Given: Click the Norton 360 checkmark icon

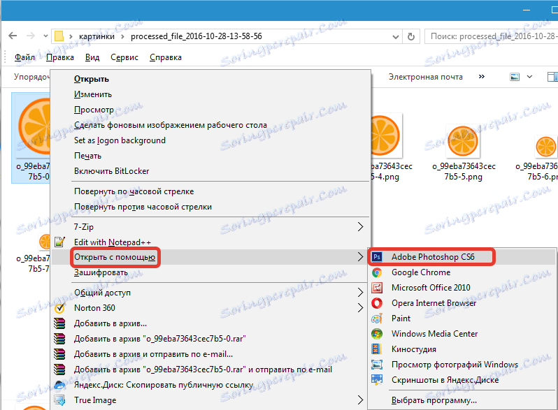Looking at the screenshot, I should [x=59, y=308].
